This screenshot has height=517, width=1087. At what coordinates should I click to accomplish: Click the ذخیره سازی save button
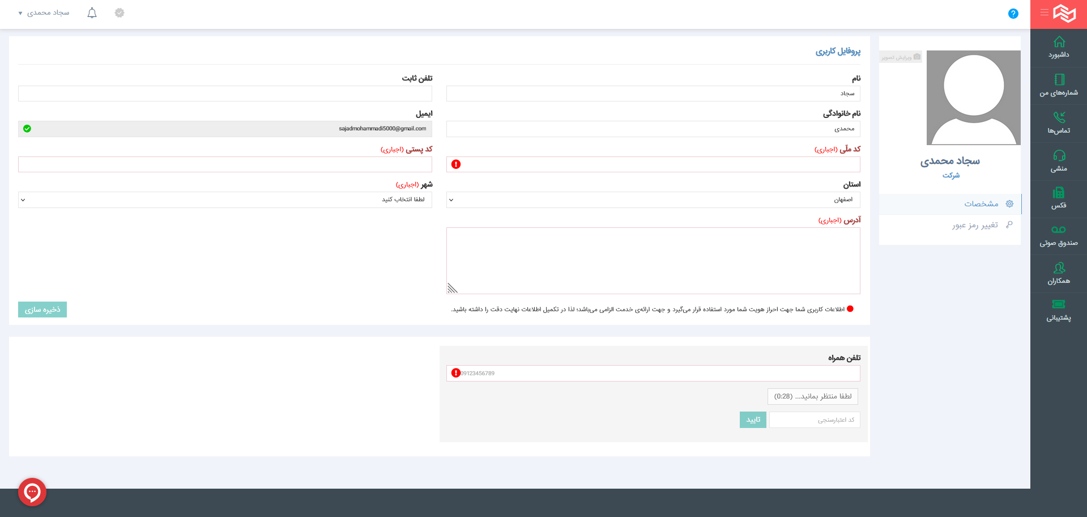(x=42, y=309)
